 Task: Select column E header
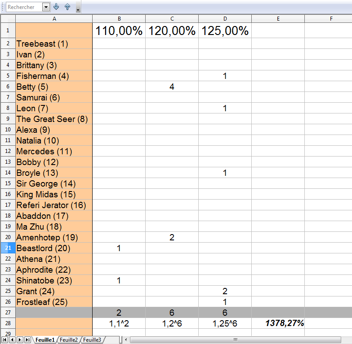click(x=278, y=18)
